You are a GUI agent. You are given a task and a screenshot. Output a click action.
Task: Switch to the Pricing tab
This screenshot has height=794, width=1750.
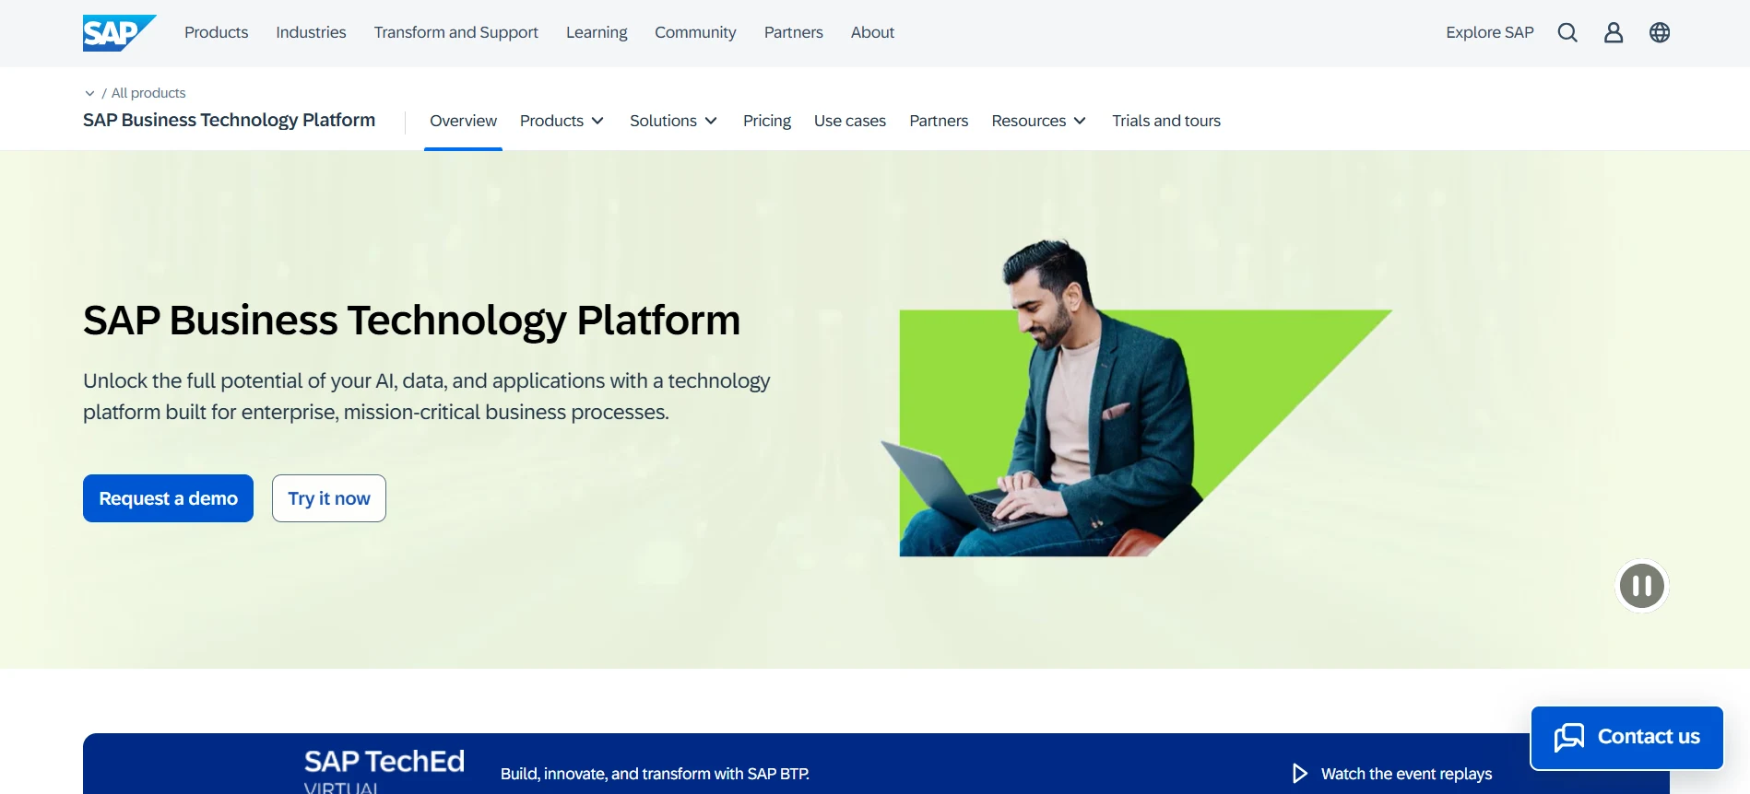(767, 121)
